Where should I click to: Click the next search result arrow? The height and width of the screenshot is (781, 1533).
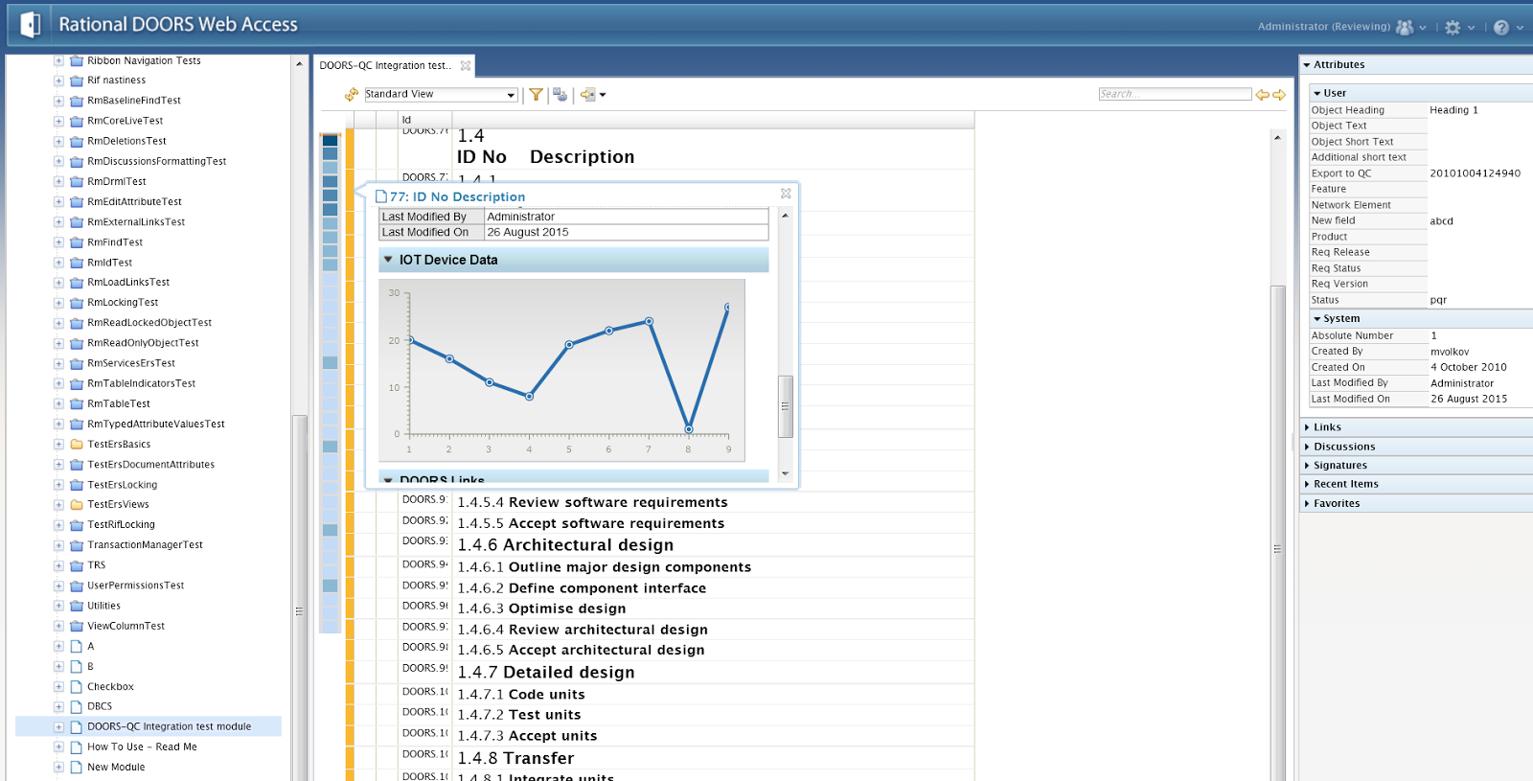pos(1279,95)
